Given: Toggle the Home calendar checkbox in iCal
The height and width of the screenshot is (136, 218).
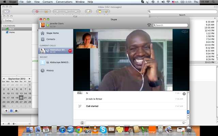Looking at the screenshot, I should point(7,32).
